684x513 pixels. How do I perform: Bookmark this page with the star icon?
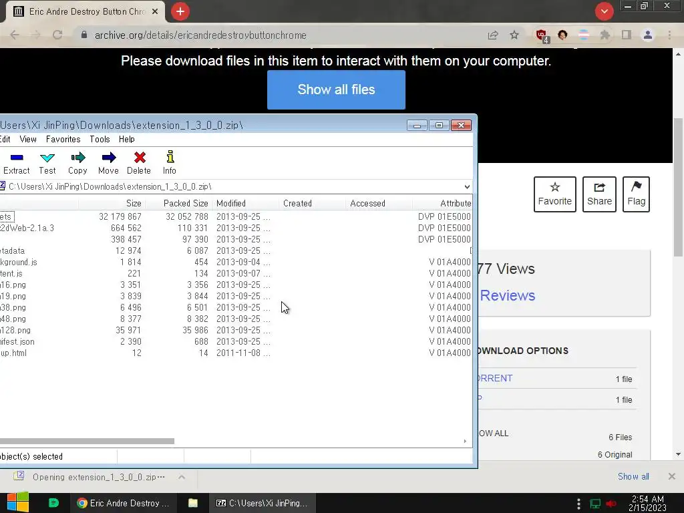514,35
